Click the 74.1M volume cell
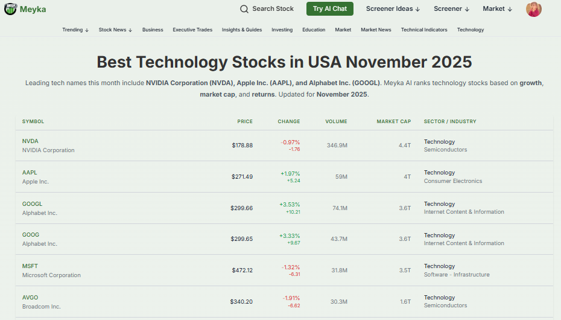This screenshot has height=320, width=561. [x=340, y=208]
